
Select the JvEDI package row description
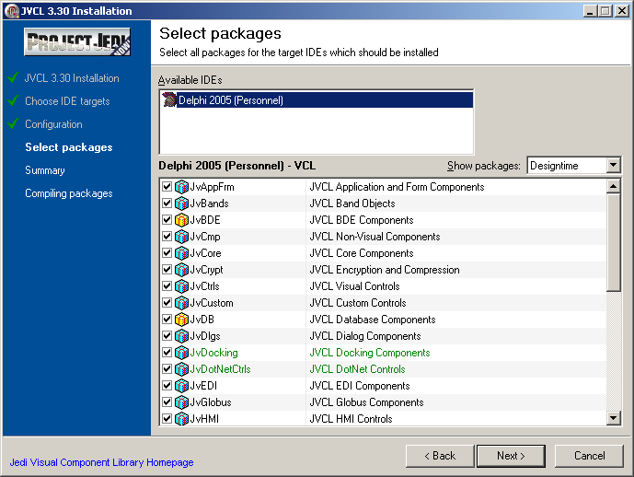coord(357,386)
